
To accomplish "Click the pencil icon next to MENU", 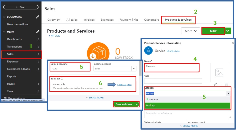I will click(x=38, y=32).
